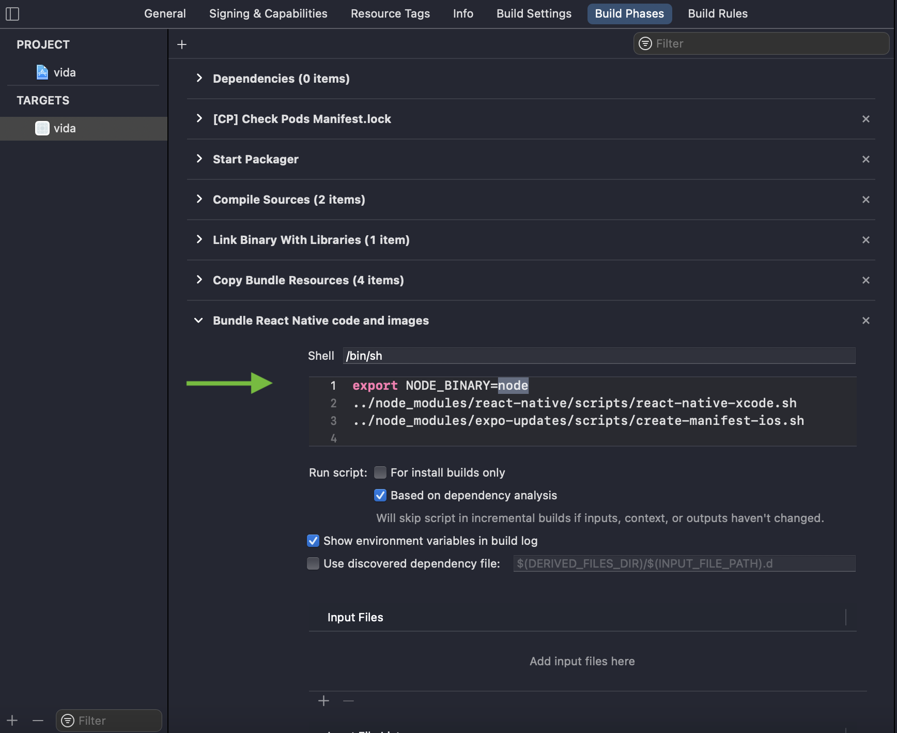Viewport: 897px width, 733px height.
Task: Click the 'Shell' label
Action: (321, 356)
